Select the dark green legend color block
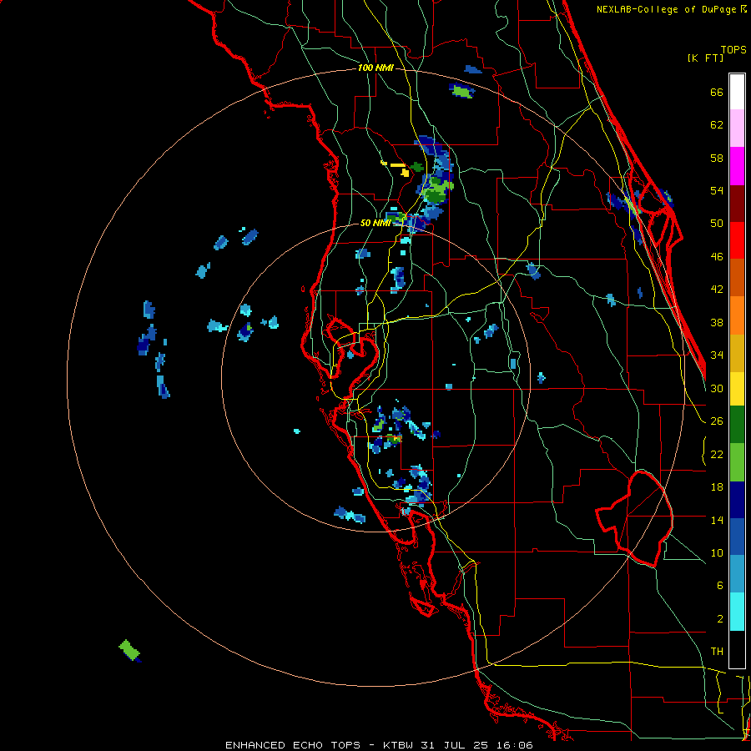Viewport: 751px width, 751px height. (x=737, y=425)
